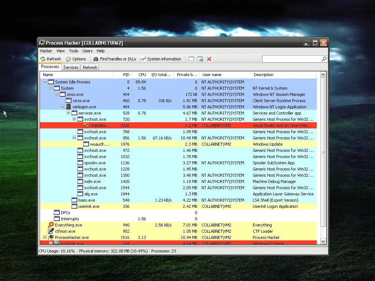Click the Find handles or DLLs binoculars icon

(96, 59)
